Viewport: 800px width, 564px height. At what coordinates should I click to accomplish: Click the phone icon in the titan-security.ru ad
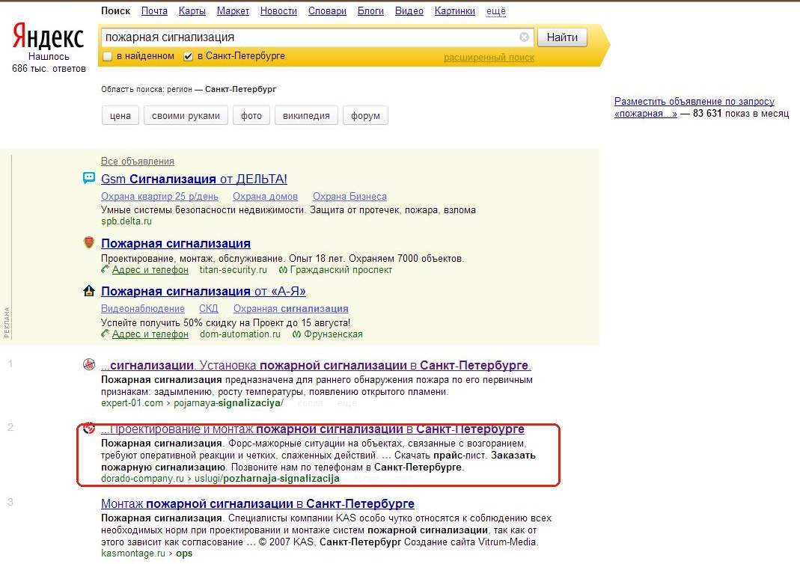tap(105, 269)
